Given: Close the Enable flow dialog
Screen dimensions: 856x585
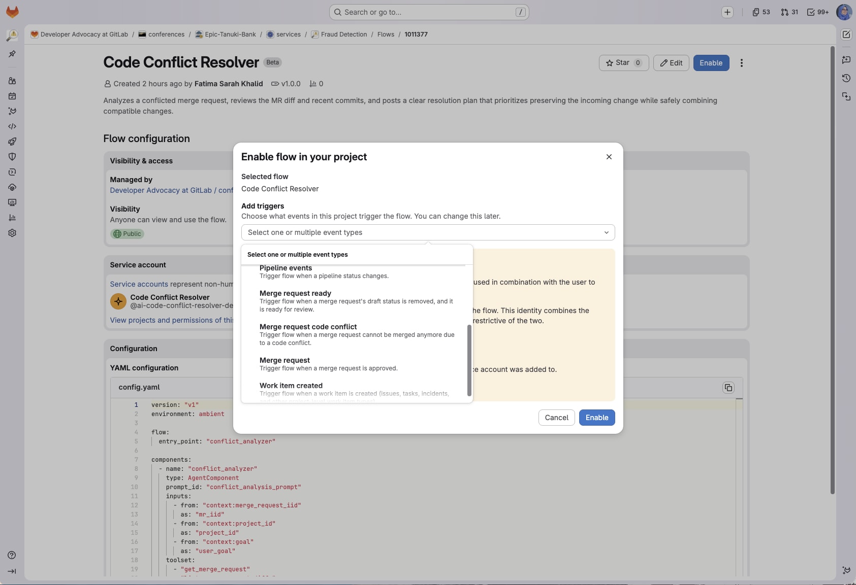Looking at the screenshot, I should [609, 157].
